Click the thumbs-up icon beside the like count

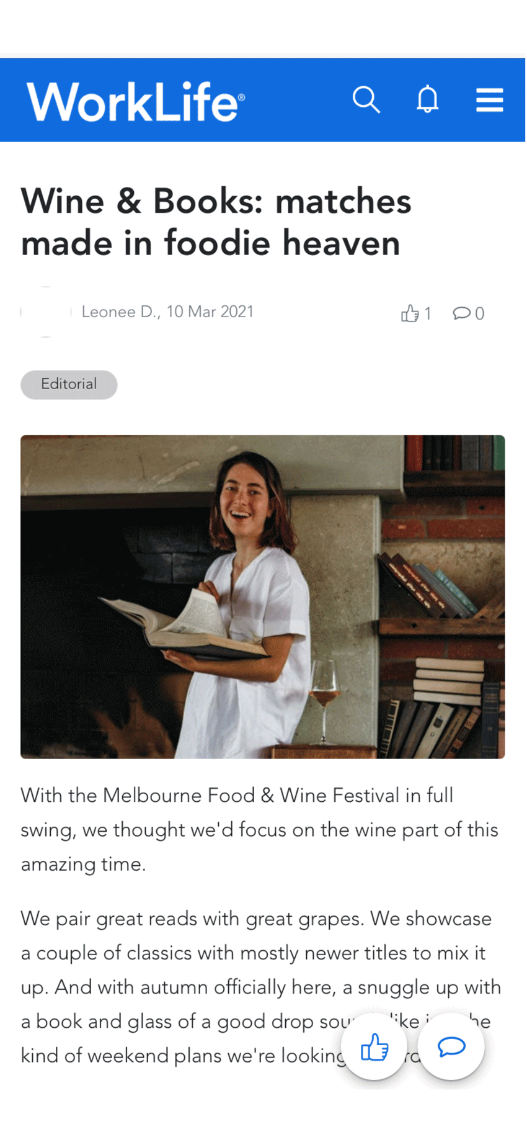click(409, 313)
